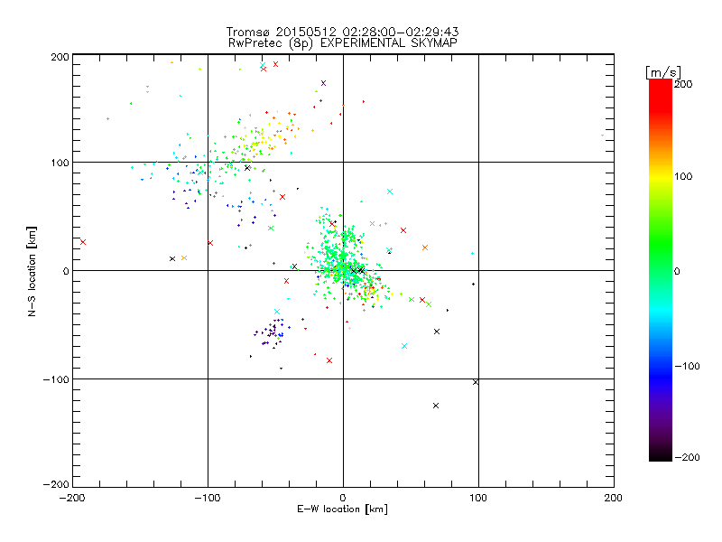Viewport: 722px width, 542px height.
Task: Click the N-S axis tick label 100
Action: [x=60, y=164]
